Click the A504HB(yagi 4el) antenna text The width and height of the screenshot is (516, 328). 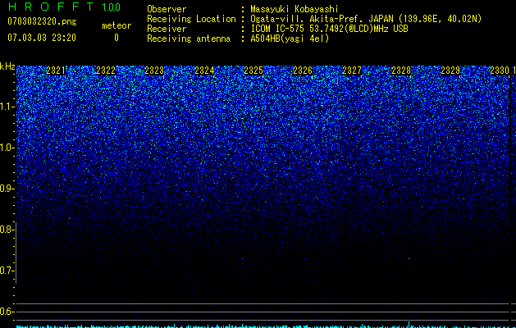pyautogui.click(x=290, y=39)
